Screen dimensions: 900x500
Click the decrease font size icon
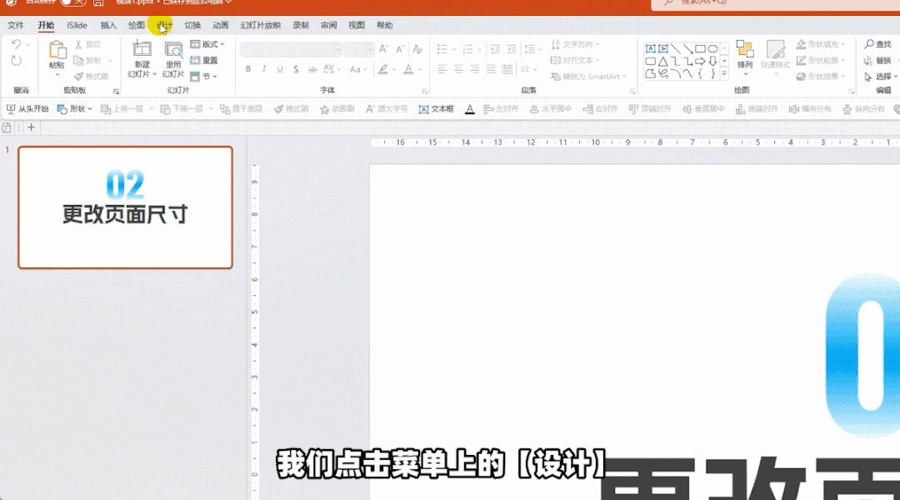pos(400,49)
